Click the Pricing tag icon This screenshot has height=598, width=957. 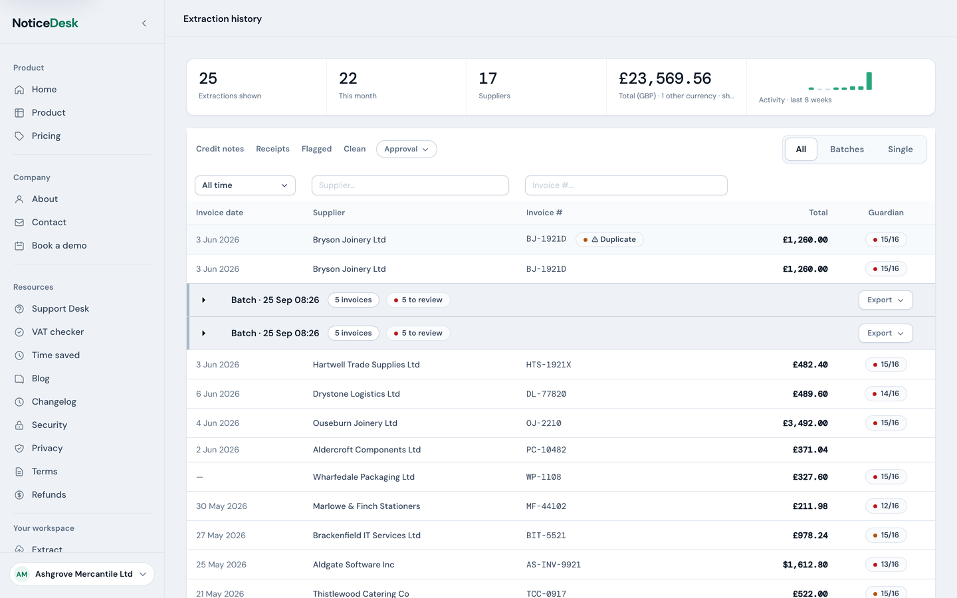click(19, 136)
